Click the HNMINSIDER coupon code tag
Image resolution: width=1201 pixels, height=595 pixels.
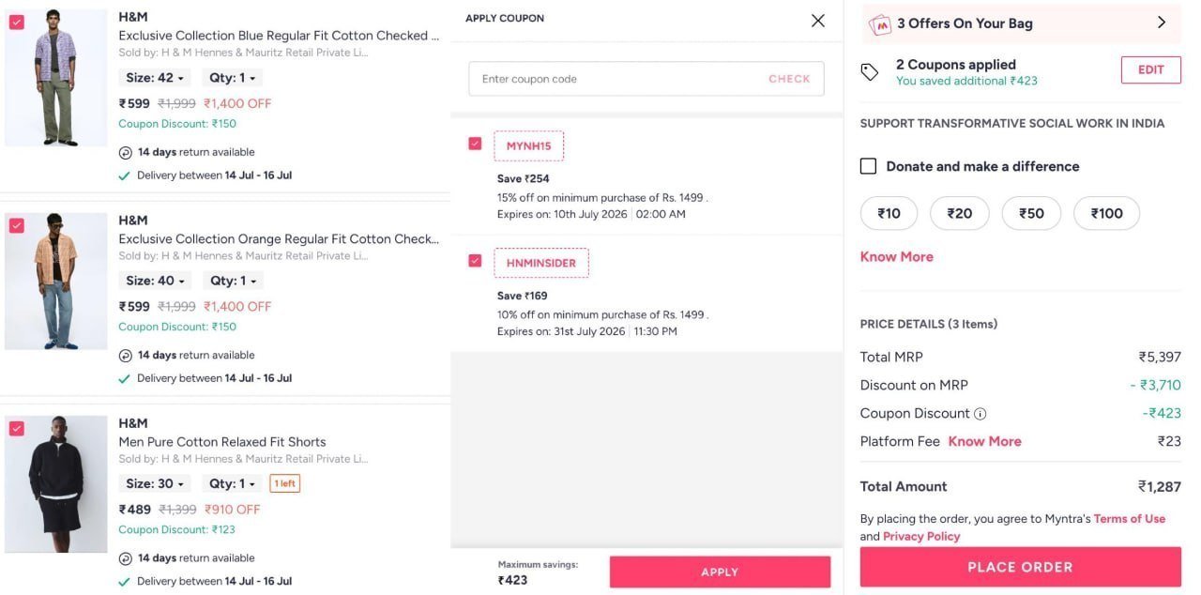click(x=541, y=263)
